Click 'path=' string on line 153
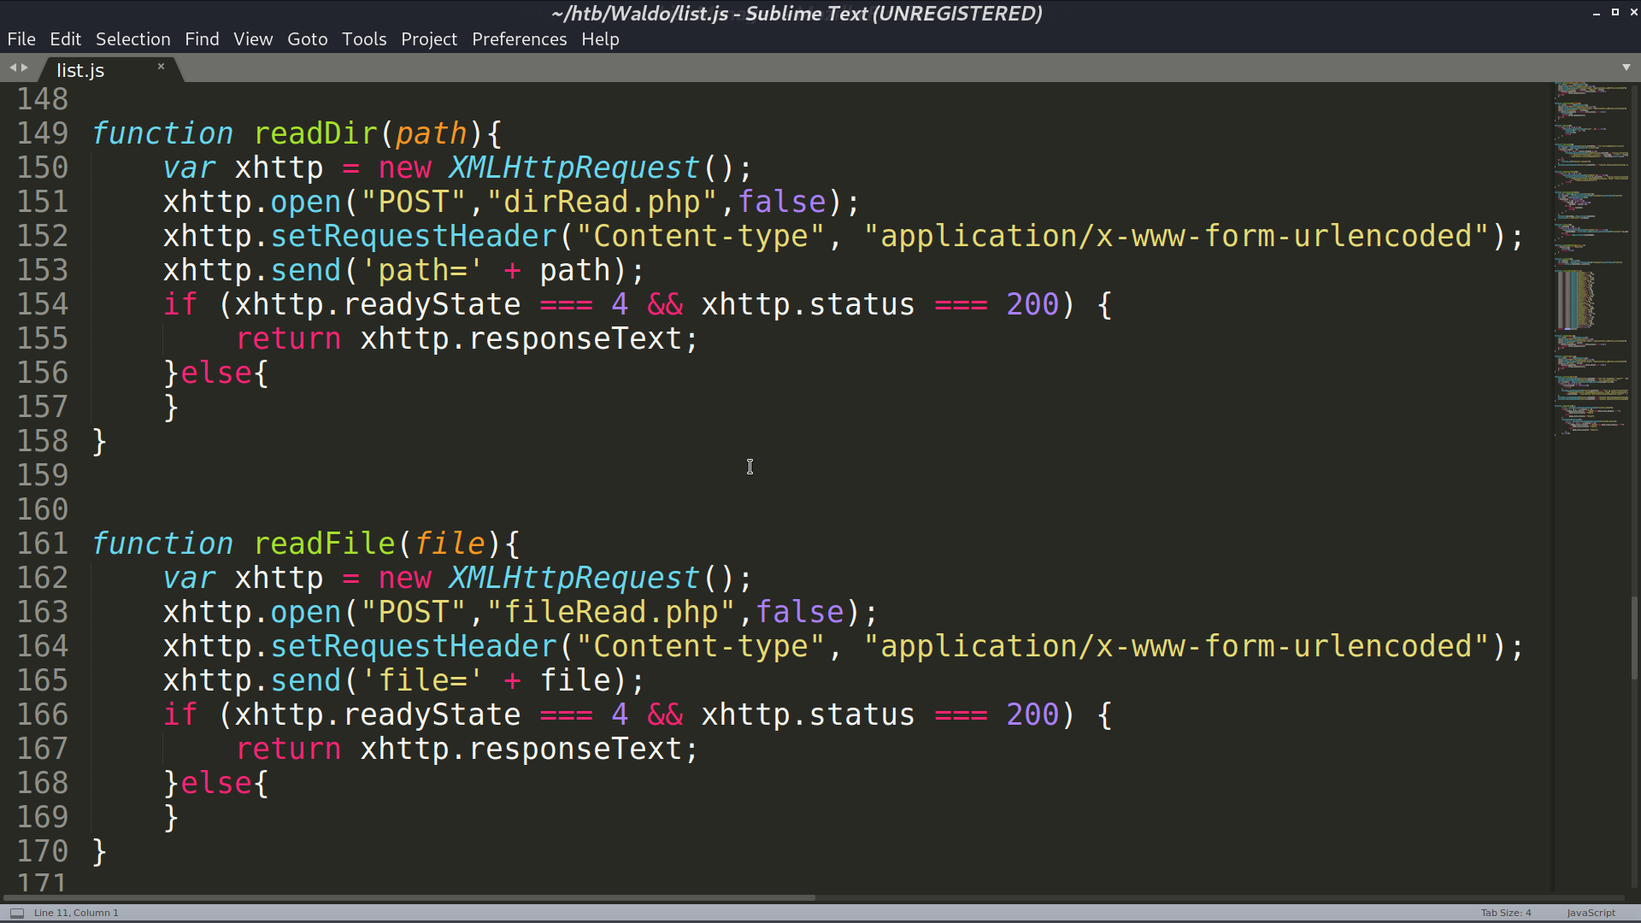Screen dimensions: 1641x923 point(422,270)
